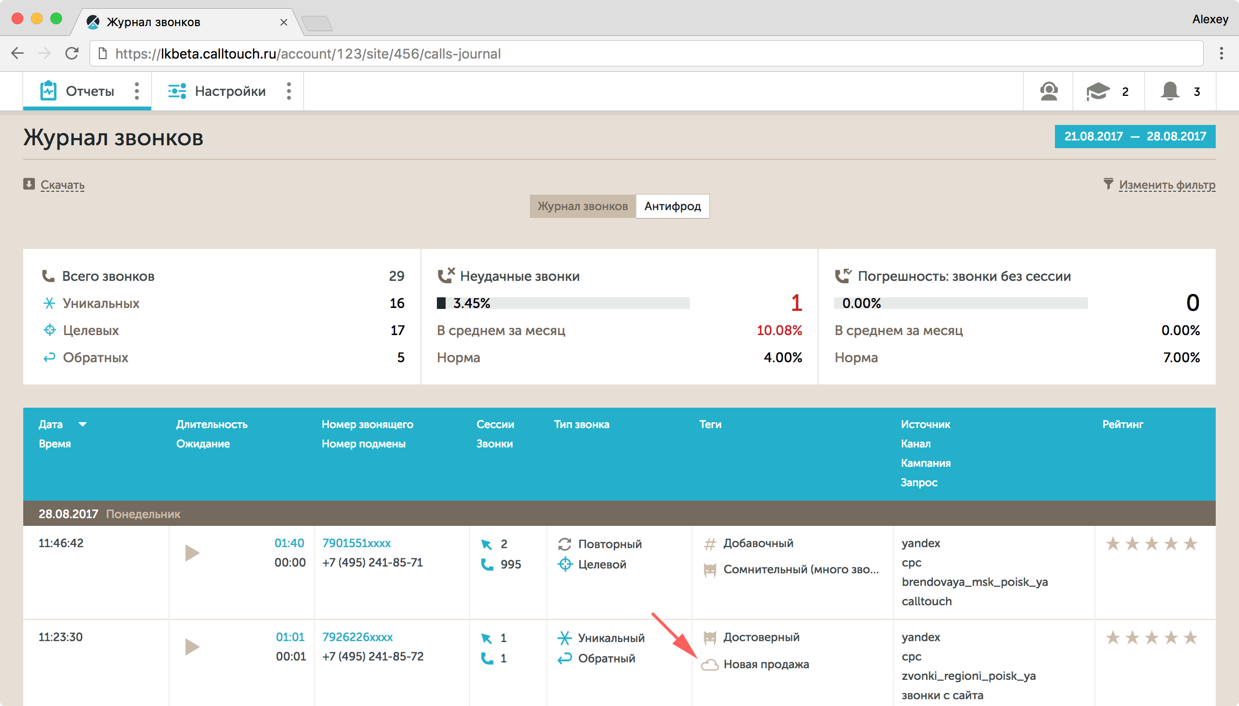The width and height of the screenshot is (1239, 706).
Task: Click the Сессии column header
Action: point(495,424)
